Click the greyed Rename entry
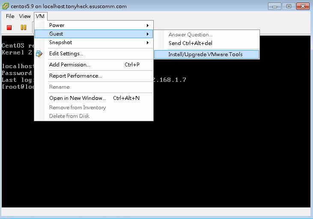 pos(94,87)
